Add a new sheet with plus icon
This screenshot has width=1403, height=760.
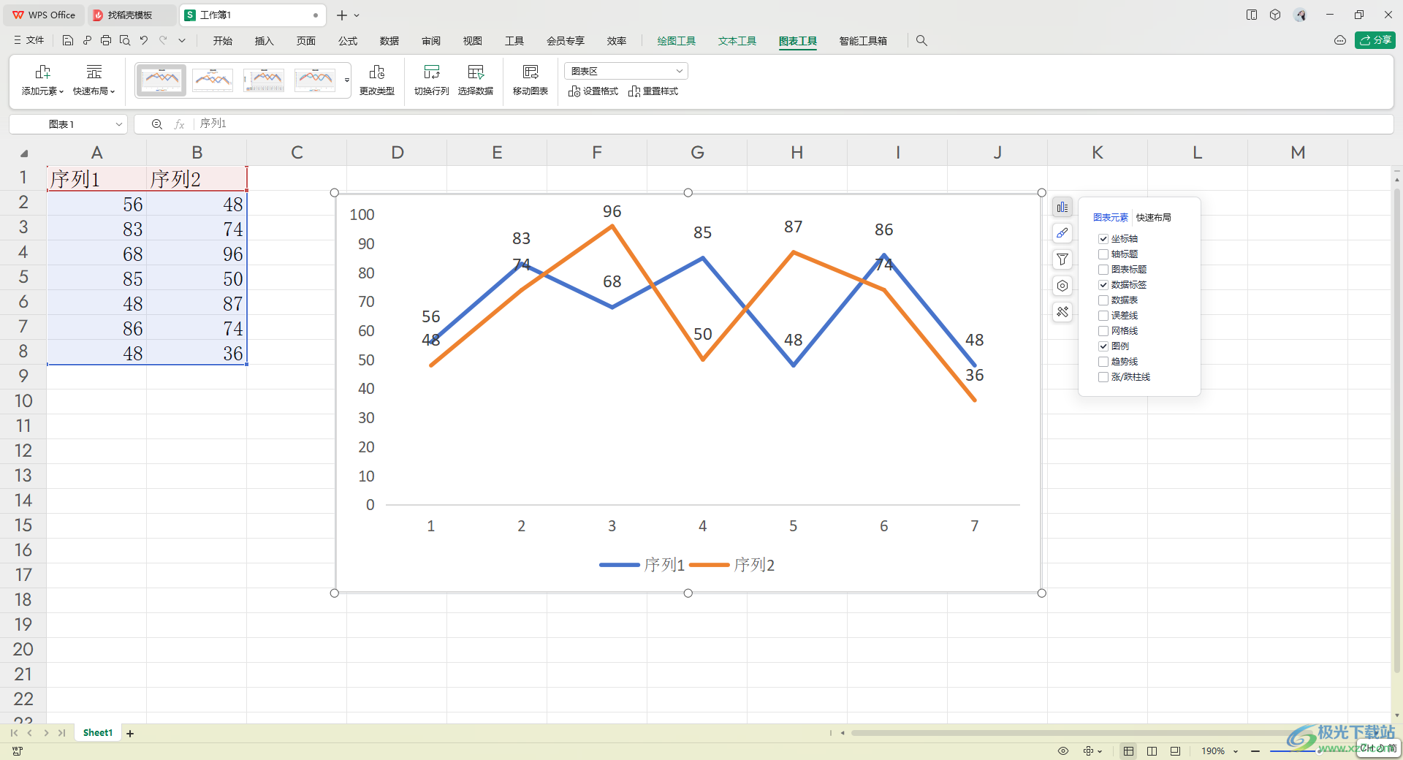coord(130,733)
